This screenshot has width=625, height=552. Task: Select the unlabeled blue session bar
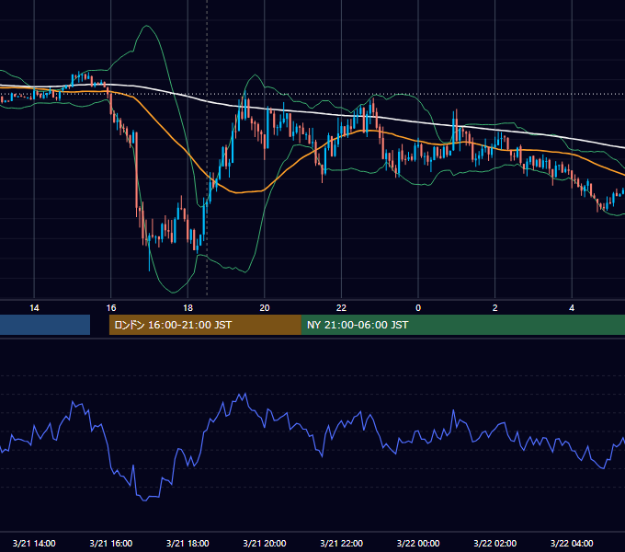coord(45,325)
